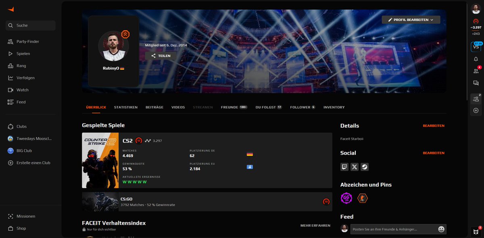
Task: Open the CS:GO game row
Action: pos(207,201)
